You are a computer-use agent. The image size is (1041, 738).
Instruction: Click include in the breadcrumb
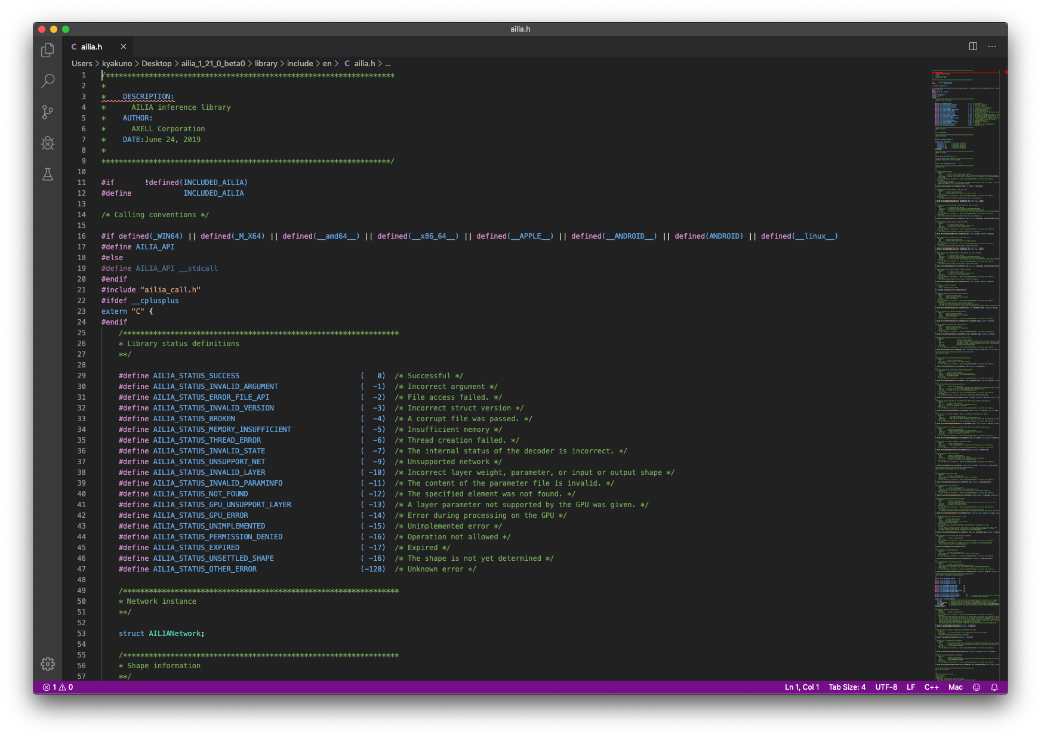[300, 63]
